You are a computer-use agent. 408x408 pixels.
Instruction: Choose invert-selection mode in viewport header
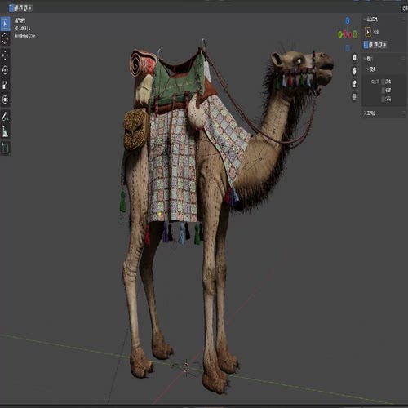(x=25, y=8)
